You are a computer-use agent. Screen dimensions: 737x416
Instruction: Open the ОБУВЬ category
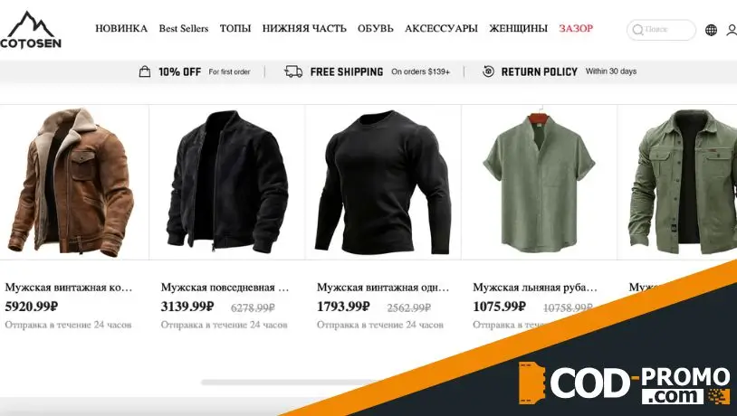pos(376,28)
